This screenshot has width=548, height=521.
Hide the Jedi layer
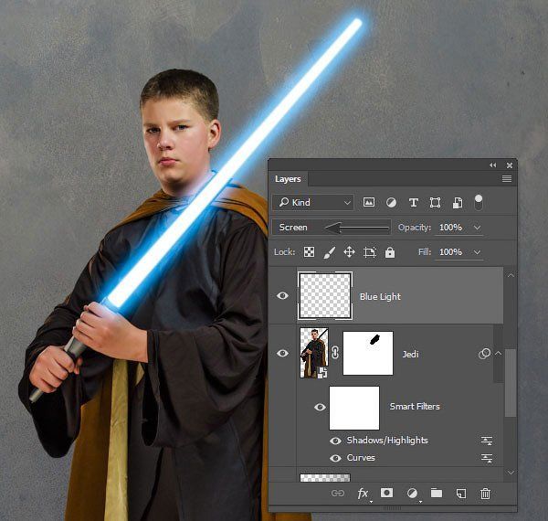coord(282,353)
